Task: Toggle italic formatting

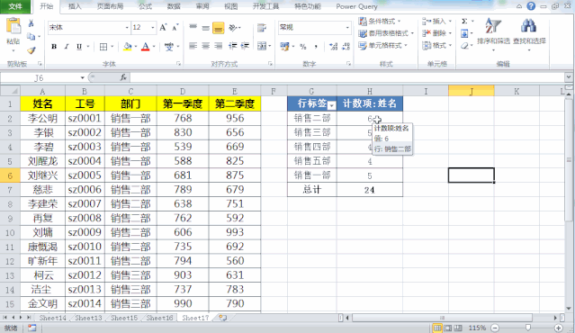Action: (67, 47)
